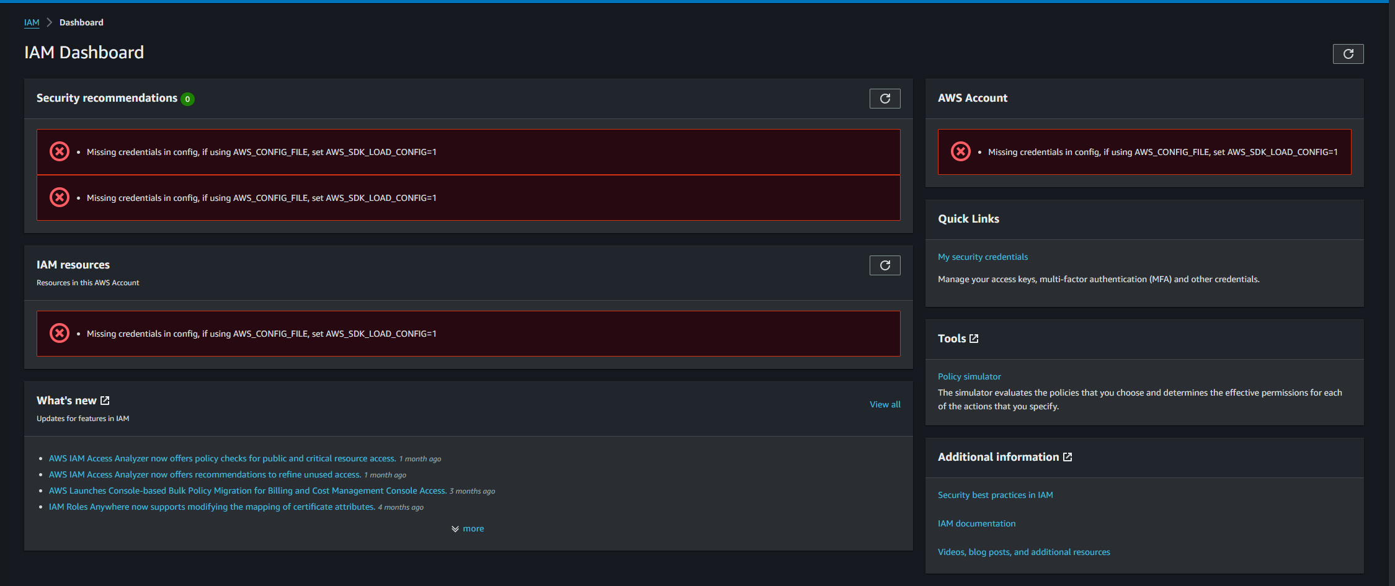Click error icon in IAM resources panel
This screenshot has height=586, width=1395.
[x=60, y=333]
